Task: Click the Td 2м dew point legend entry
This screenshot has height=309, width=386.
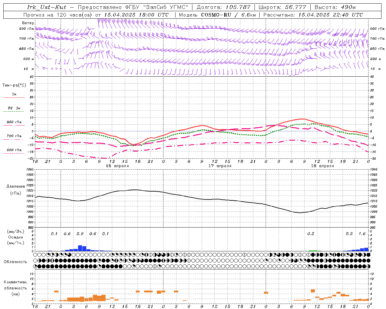Action: [x=14, y=108]
